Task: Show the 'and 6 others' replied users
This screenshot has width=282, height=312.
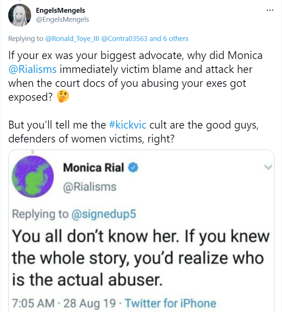Action: click(x=169, y=39)
